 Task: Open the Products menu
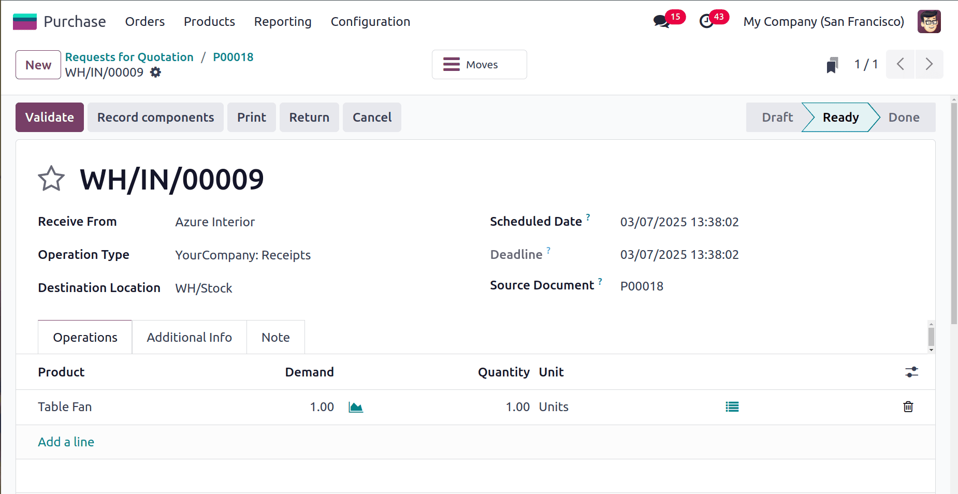click(209, 21)
